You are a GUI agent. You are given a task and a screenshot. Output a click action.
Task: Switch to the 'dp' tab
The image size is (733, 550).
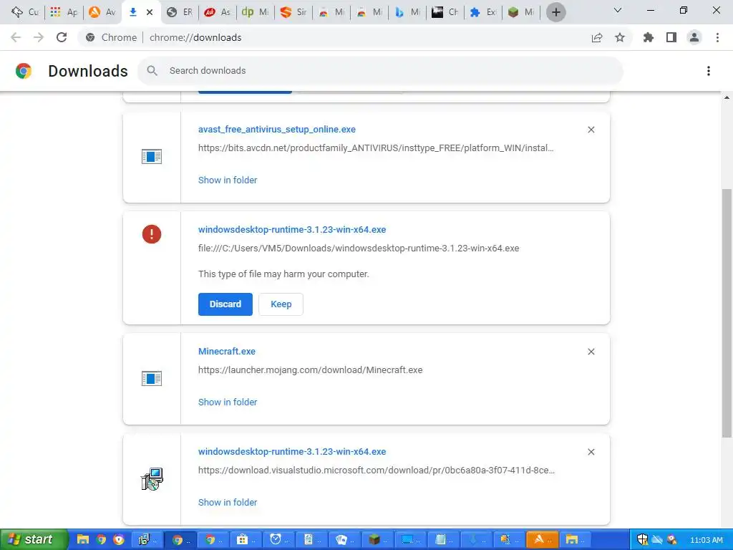[x=256, y=12]
